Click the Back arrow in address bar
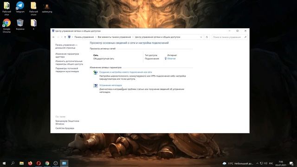This screenshot has width=297, height=167. pos(54,37)
